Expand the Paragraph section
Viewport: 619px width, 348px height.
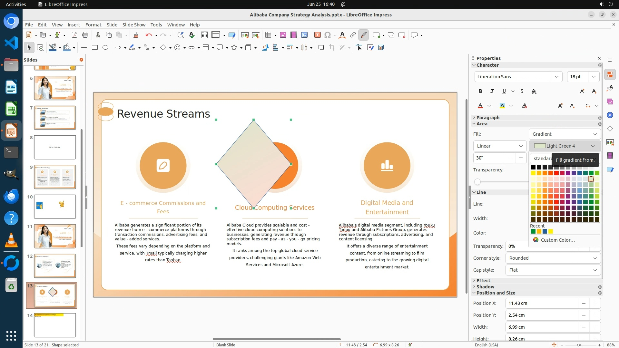[x=487, y=118]
